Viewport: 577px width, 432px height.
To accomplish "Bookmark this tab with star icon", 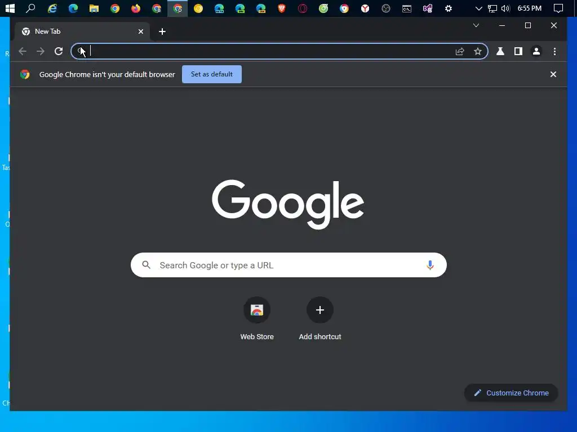I will [478, 51].
